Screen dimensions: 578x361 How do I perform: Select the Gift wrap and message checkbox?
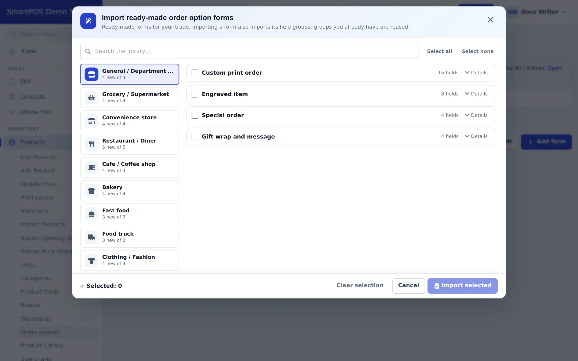[x=195, y=137]
